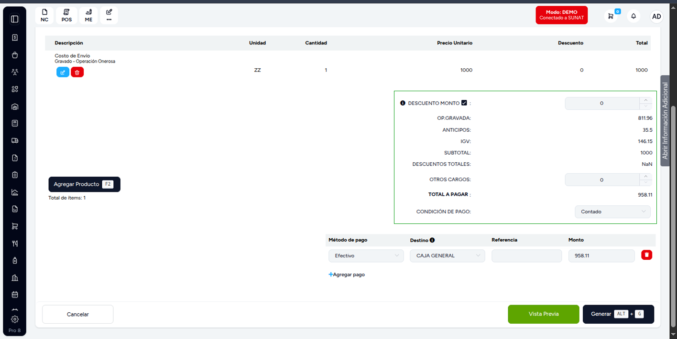Toggle the sidebar panel icon
The height and width of the screenshot is (339, 677).
click(x=15, y=19)
